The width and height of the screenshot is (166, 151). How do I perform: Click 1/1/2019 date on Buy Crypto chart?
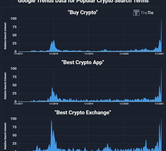point(89,54)
